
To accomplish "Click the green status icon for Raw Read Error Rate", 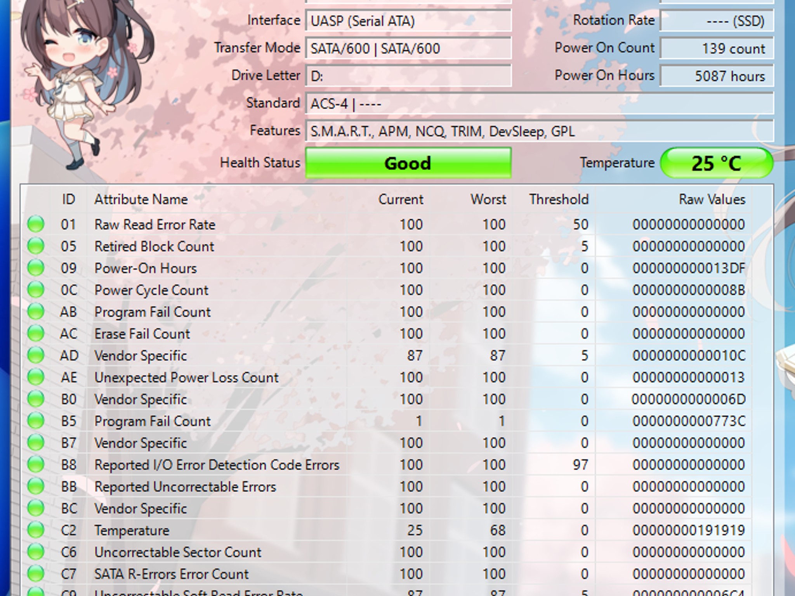I will [36, 224].
